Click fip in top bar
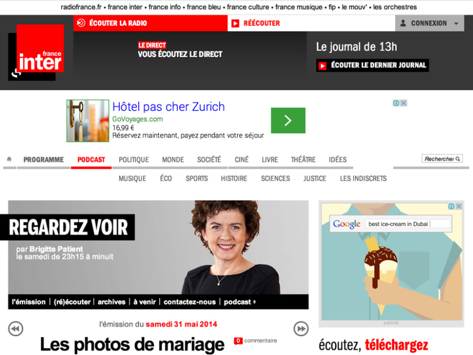The width and height of the screenshot is (473, 355). 332,7
